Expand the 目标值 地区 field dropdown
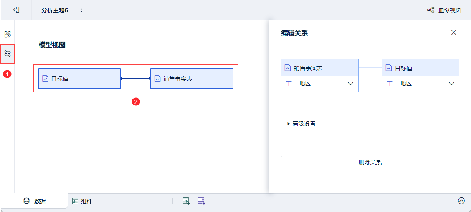The image size is (471, 212). (x=451, y=84)
